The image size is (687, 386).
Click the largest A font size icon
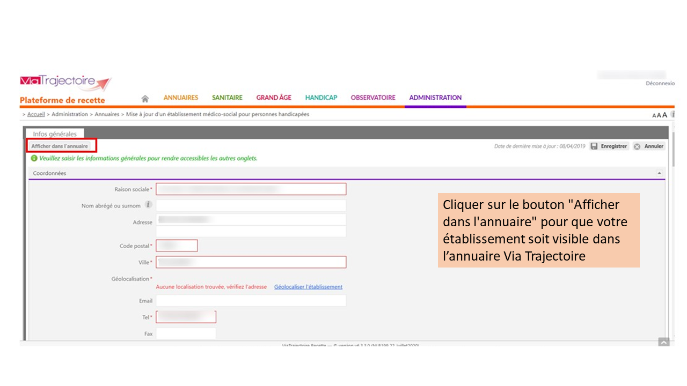[664, 115]
